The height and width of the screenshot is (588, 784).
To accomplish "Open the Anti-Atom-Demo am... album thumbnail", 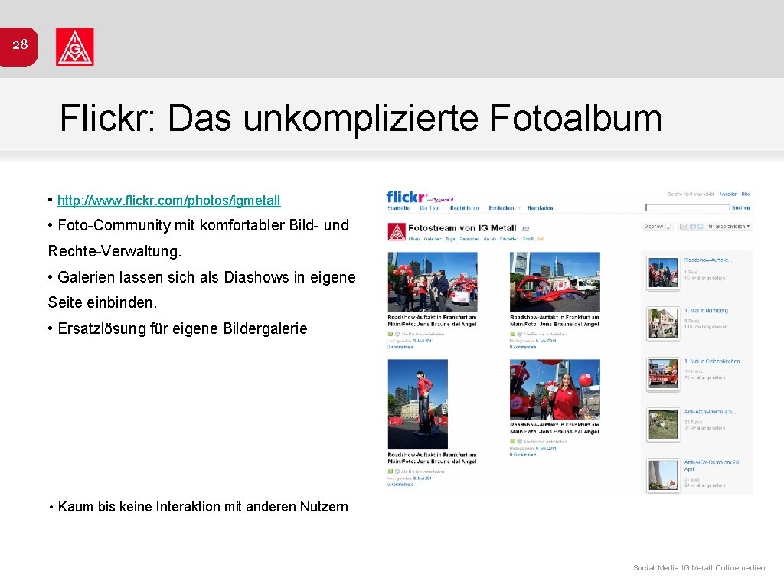I will point(663,425).
